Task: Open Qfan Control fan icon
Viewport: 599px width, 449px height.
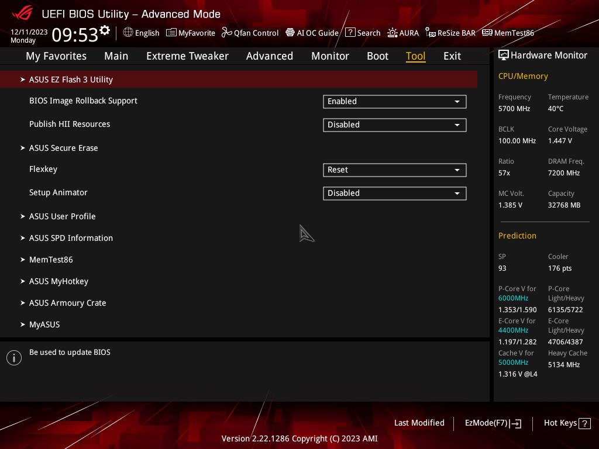Action: point(227,33)
